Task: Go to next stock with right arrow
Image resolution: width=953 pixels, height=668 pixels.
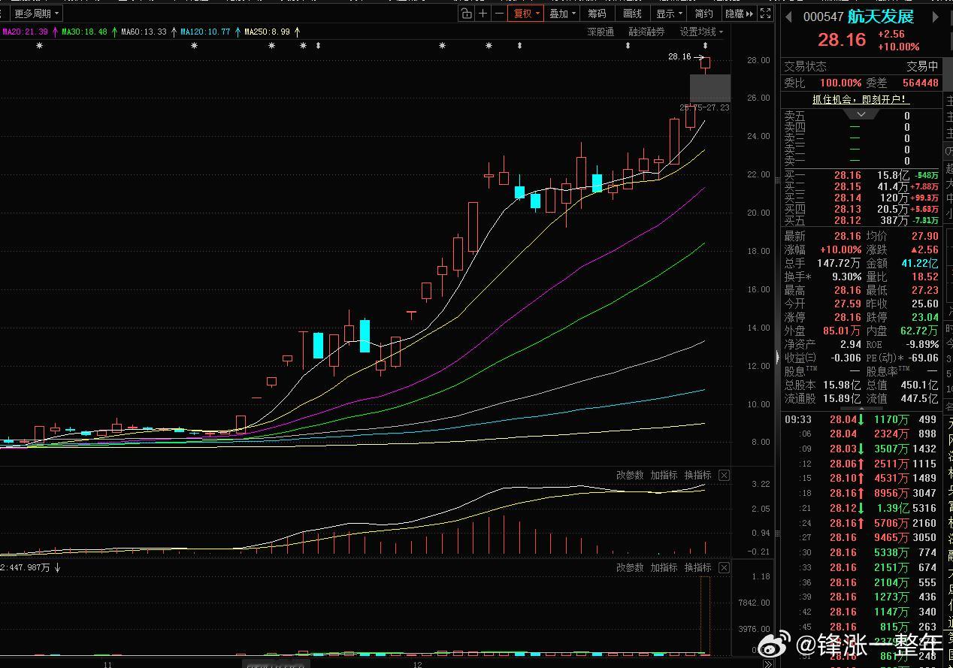Action: [936, 17]
